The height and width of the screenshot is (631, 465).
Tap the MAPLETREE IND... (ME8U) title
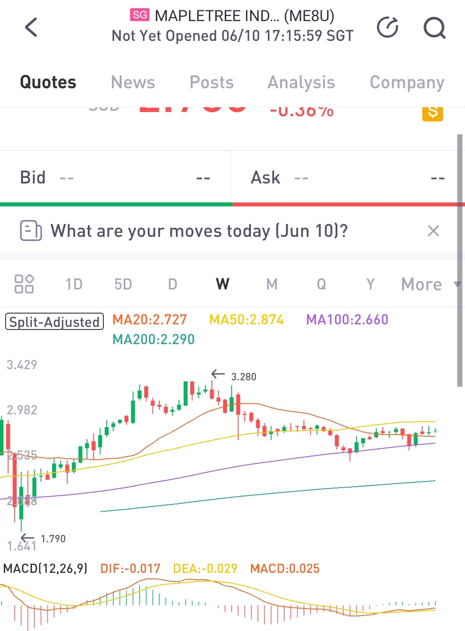tap(245, 16)
